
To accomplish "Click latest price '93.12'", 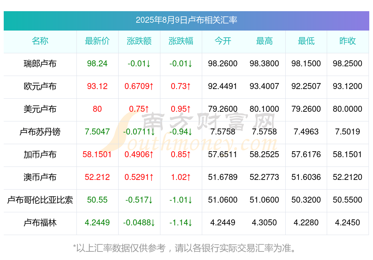I will [97, 86].
